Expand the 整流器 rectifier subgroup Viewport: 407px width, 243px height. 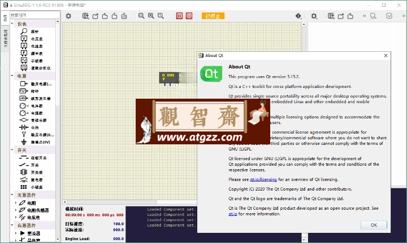pos(16,233)
